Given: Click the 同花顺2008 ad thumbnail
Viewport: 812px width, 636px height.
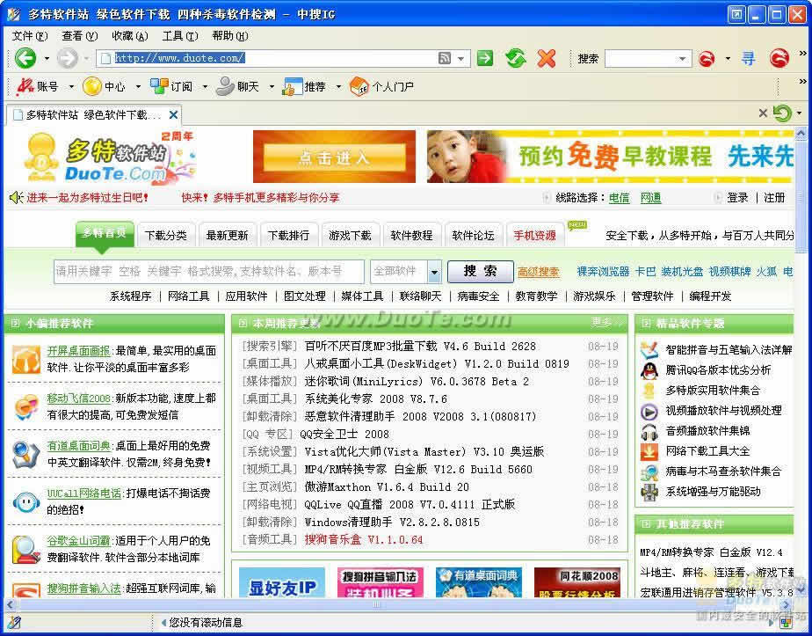Looking at the screenshot, I should [576, 582].
